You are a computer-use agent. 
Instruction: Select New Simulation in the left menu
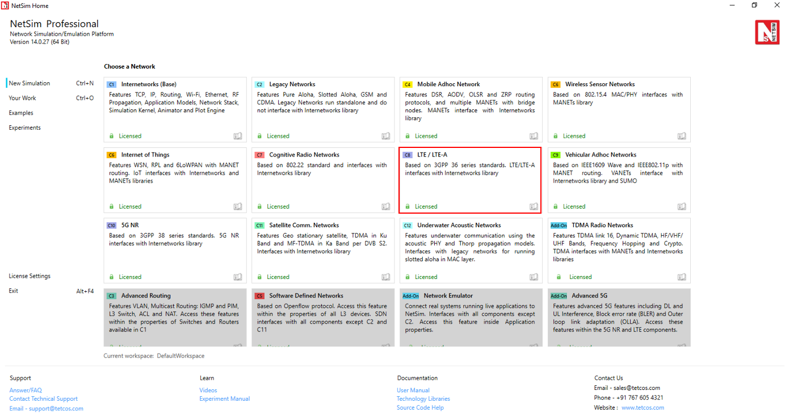click(x=30, y=83)
